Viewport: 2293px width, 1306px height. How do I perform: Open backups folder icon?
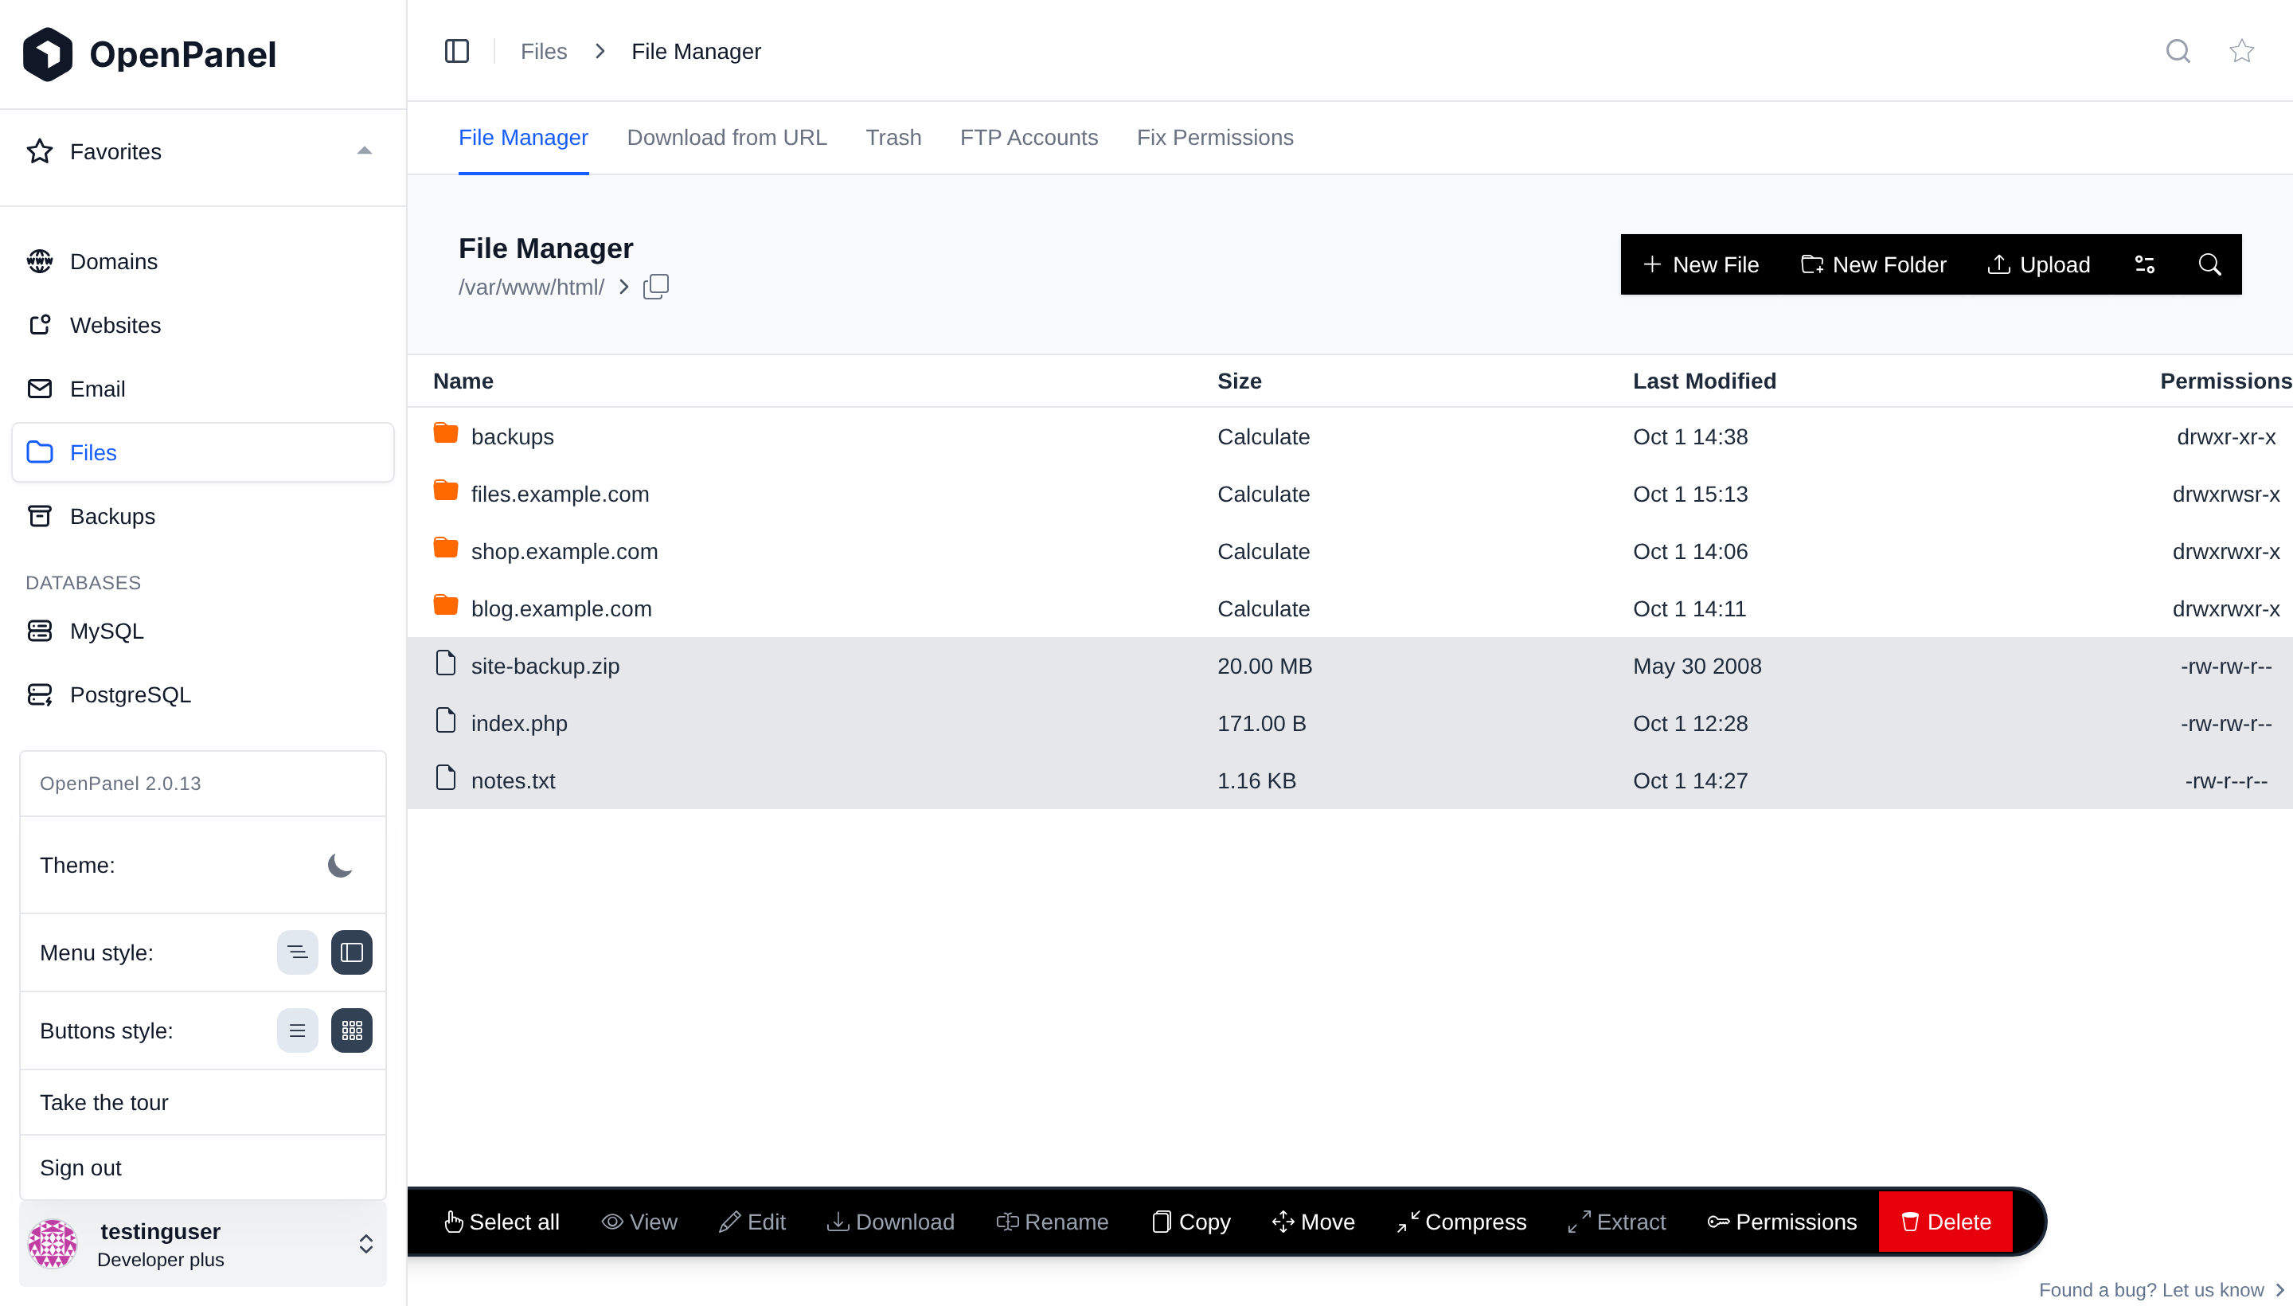pyautogui.click(x=446, y=434)
